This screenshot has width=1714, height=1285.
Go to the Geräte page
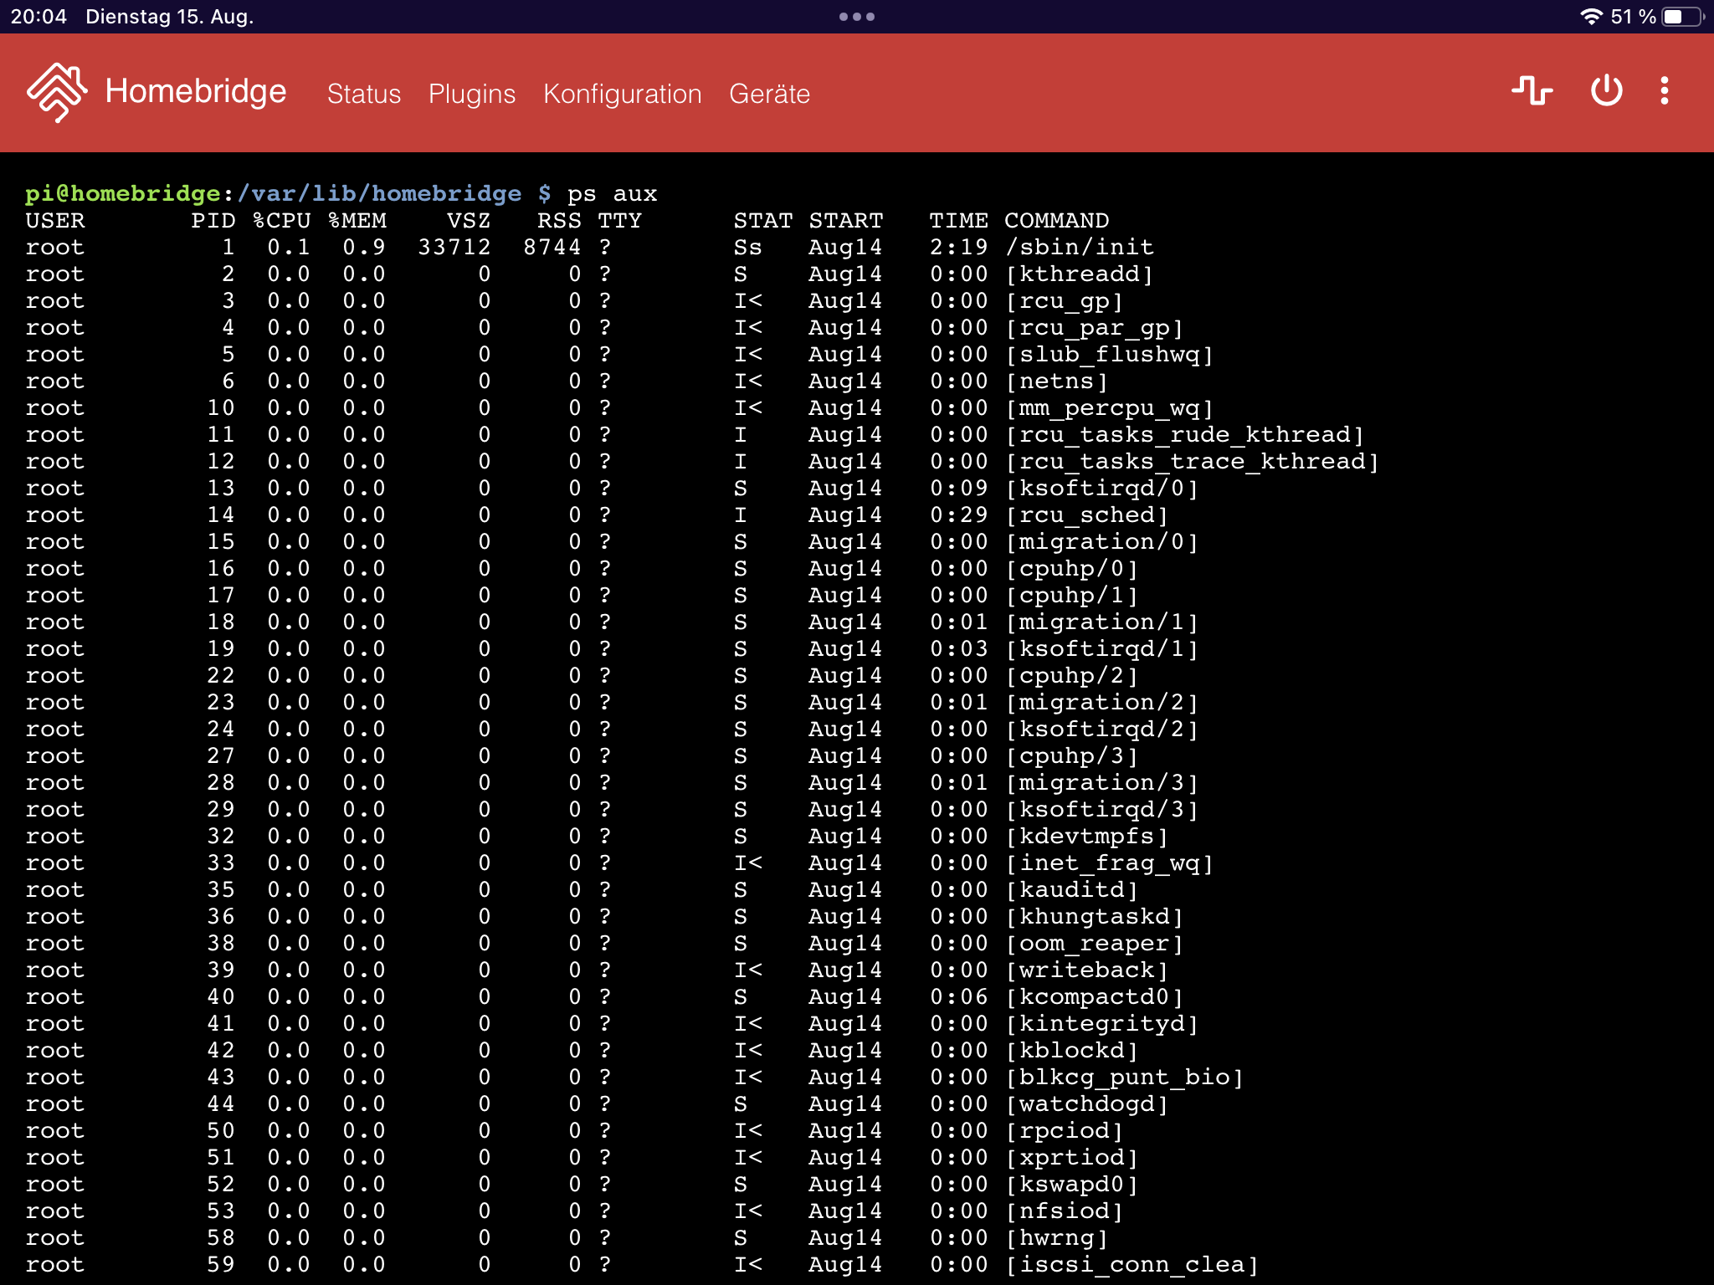769,94
